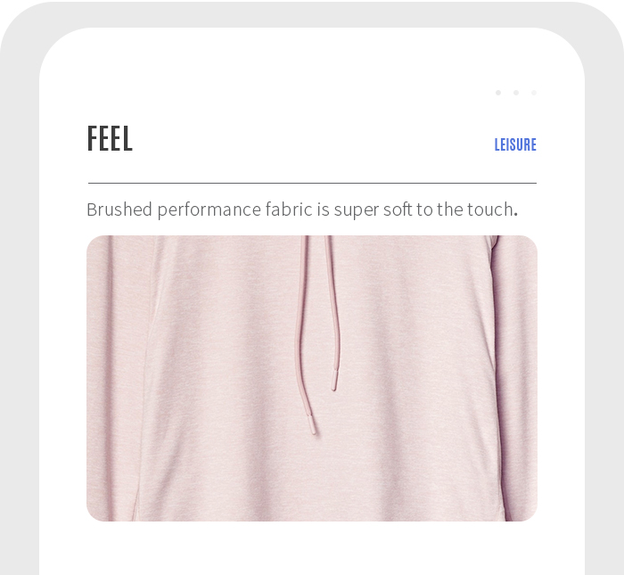624x575 pixels.
Task: Click the shorter right drawstring tip
Action: [x=334, y=381]
